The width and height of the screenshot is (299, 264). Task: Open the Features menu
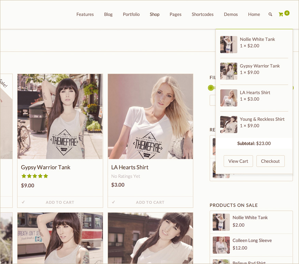pos(85,14)
